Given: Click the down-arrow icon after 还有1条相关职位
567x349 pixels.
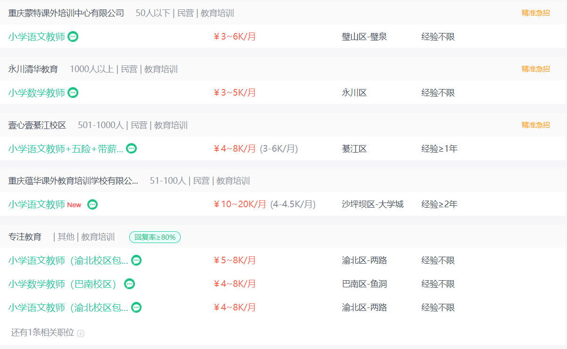Looking at the screenshot, I should [81, 333].
